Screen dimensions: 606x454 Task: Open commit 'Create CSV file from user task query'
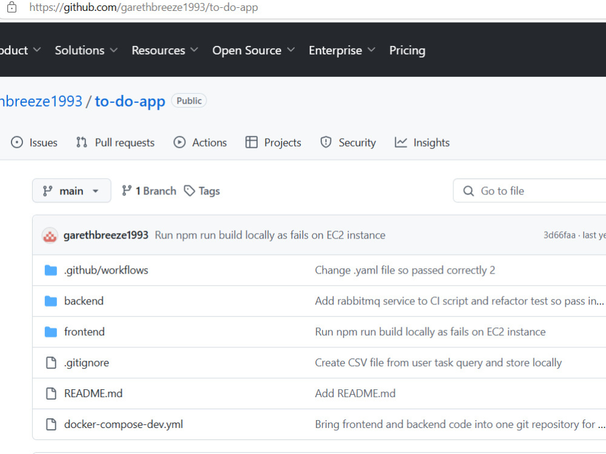(438, 363)
